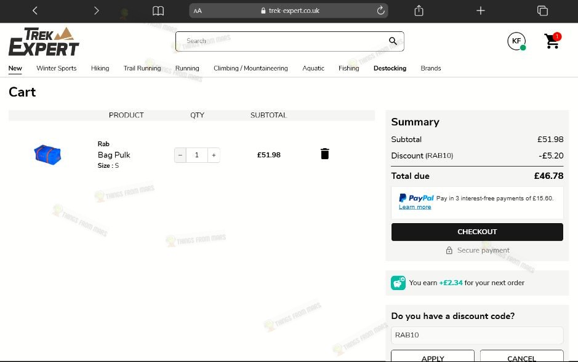Click the +£2.34 reward amount
Screen dimensions: 578x362
point(451,283)
